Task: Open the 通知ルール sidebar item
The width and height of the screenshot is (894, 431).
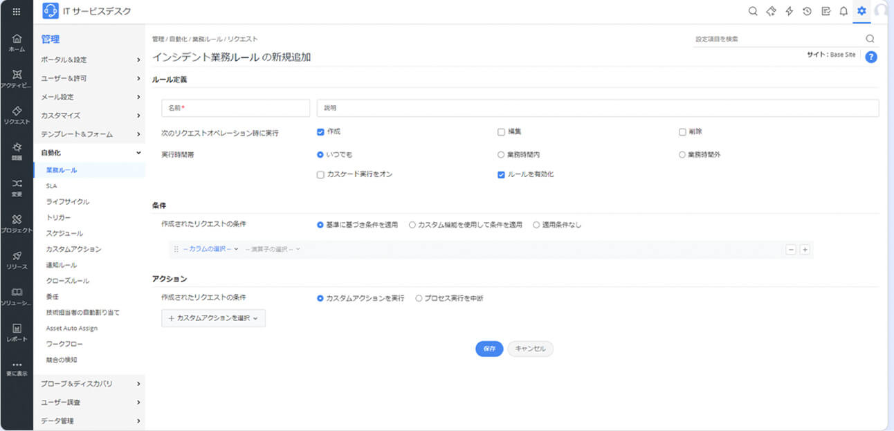Action: (62, 265)
